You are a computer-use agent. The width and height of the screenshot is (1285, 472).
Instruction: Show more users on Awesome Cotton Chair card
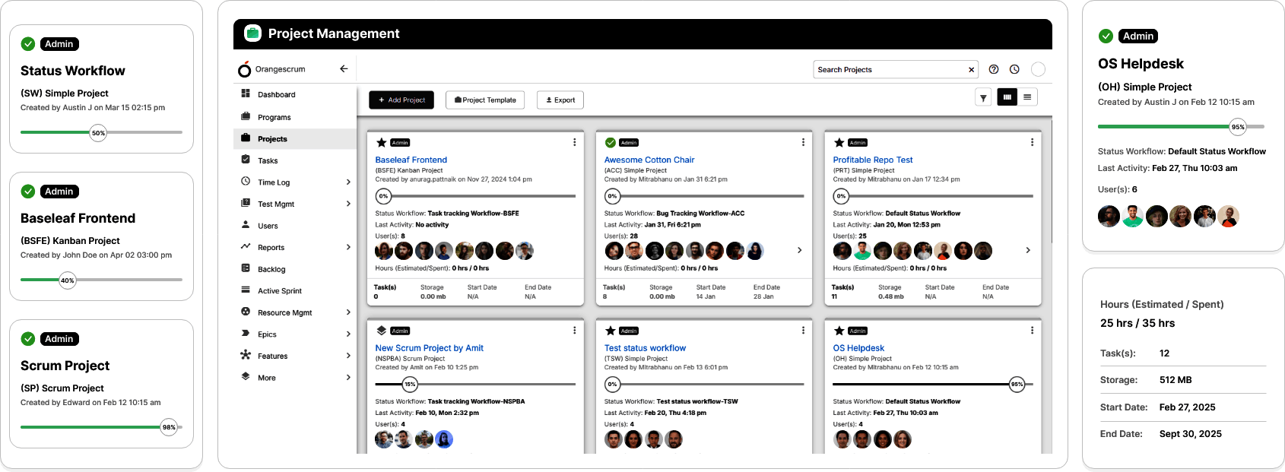(x=799, y=250)
